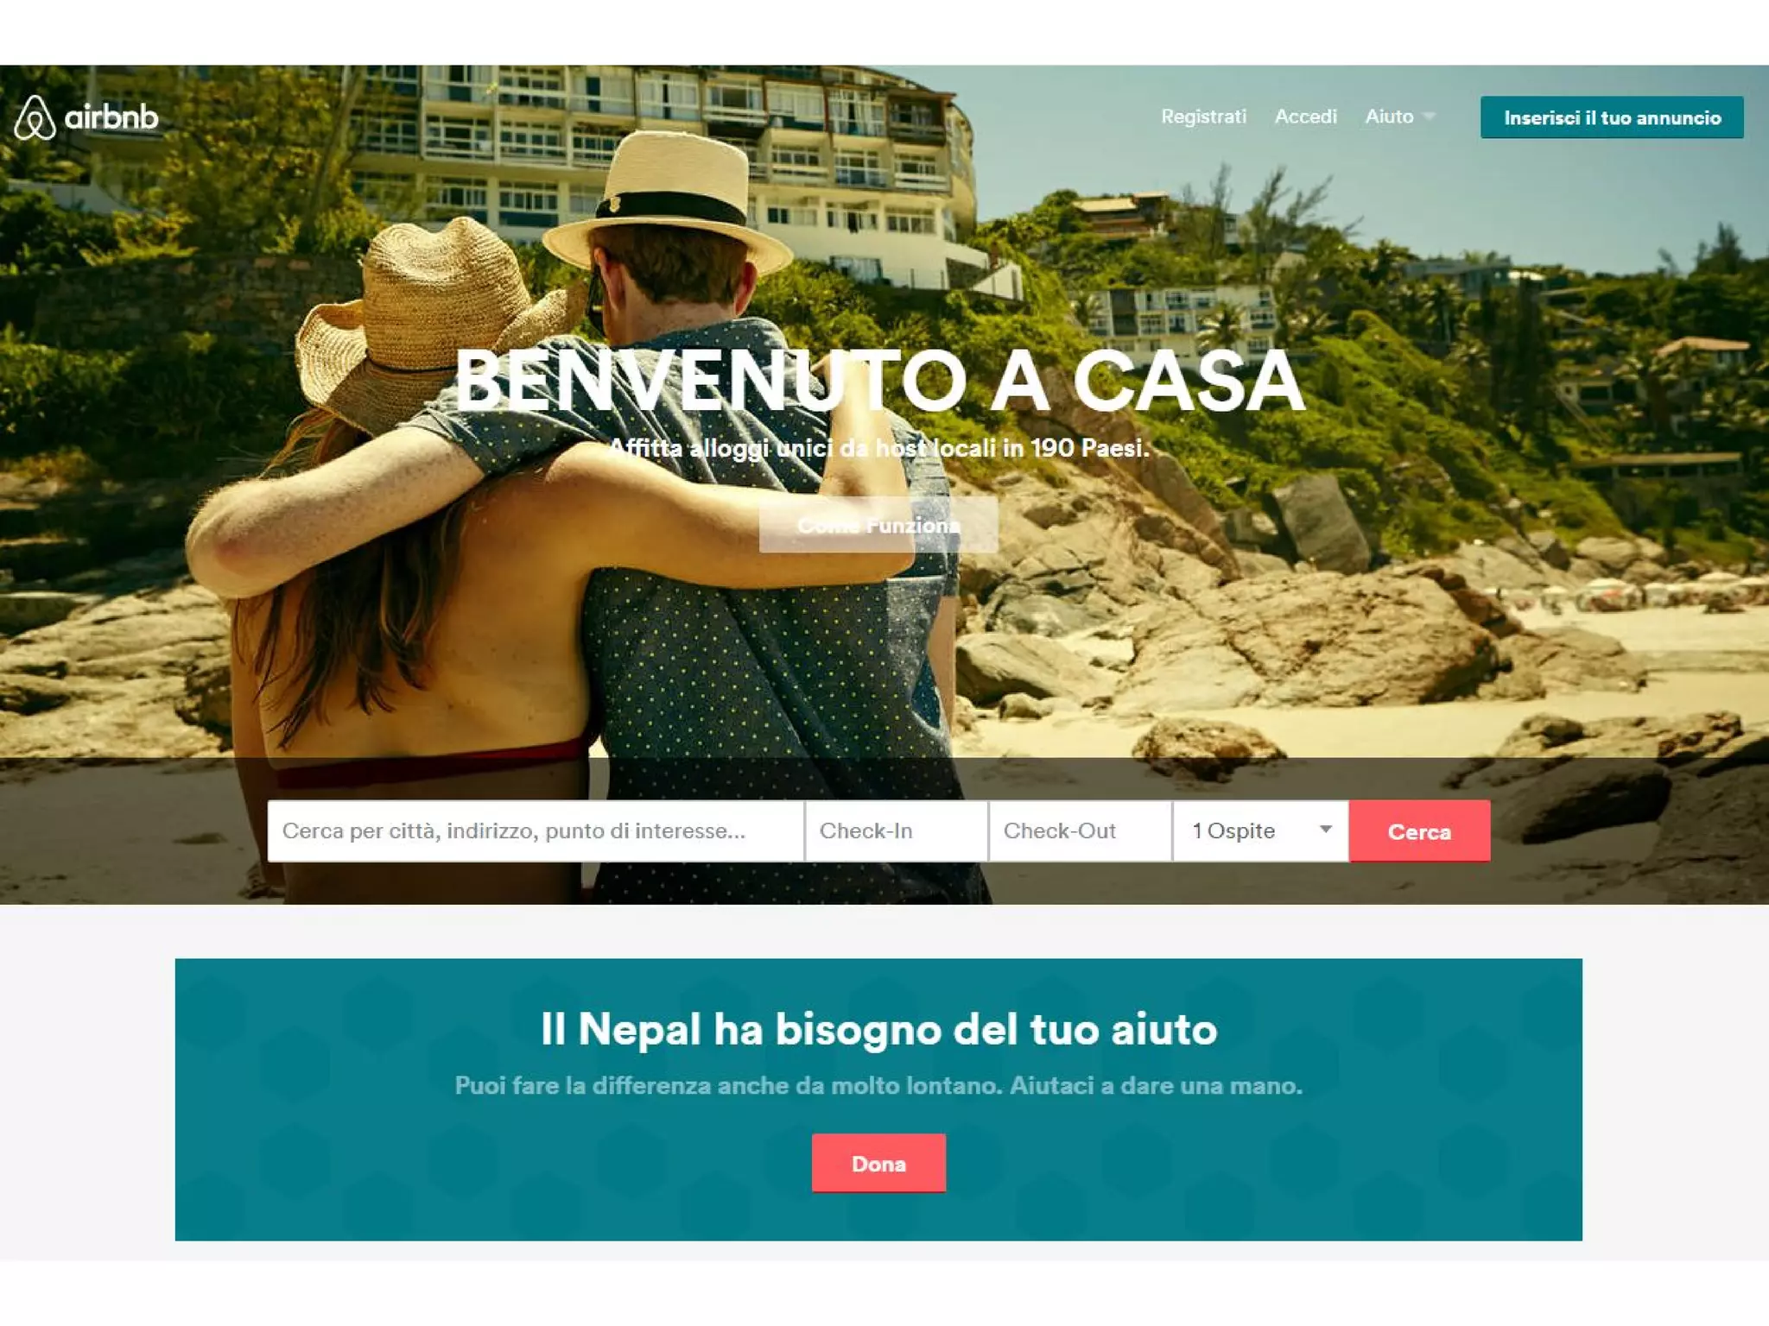Open the Check-In date field

coord(897,830)
